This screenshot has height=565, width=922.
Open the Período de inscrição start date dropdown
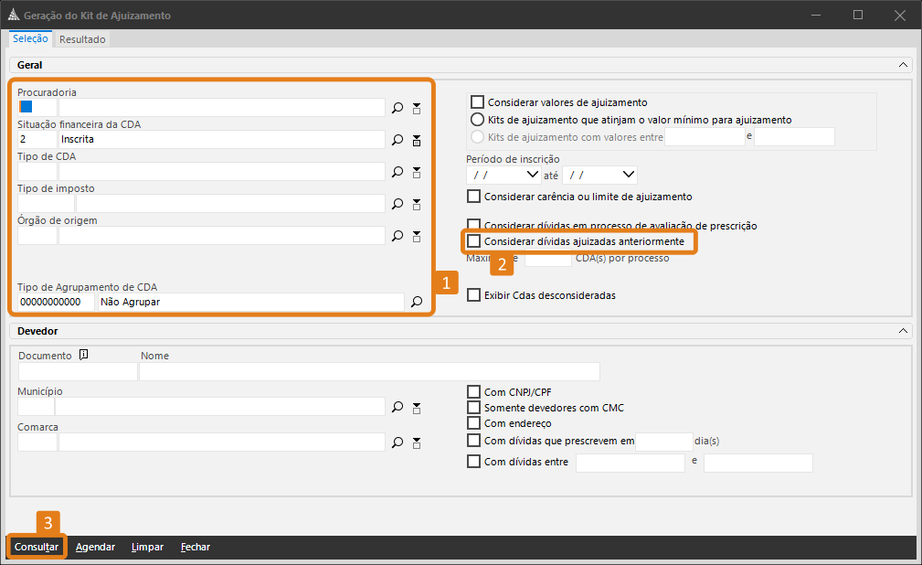coord(532,175)
